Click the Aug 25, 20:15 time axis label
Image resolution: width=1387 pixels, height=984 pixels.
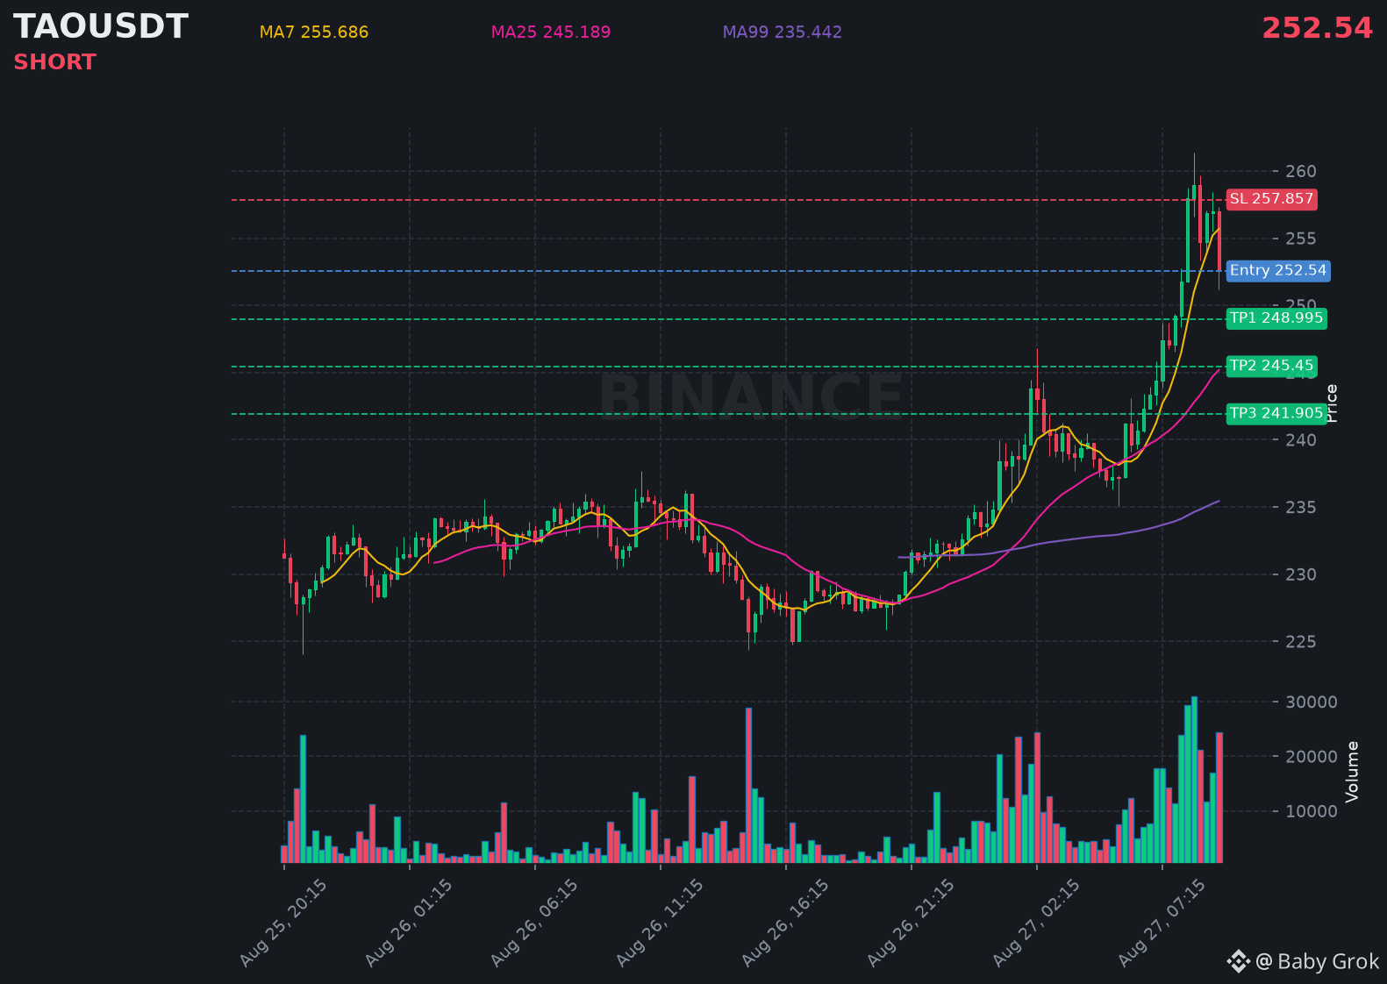pyautogui.click(x=283, y=923)
